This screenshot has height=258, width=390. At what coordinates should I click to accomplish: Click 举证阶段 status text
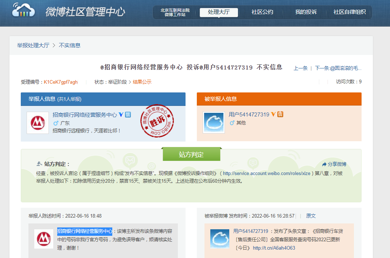117,82
